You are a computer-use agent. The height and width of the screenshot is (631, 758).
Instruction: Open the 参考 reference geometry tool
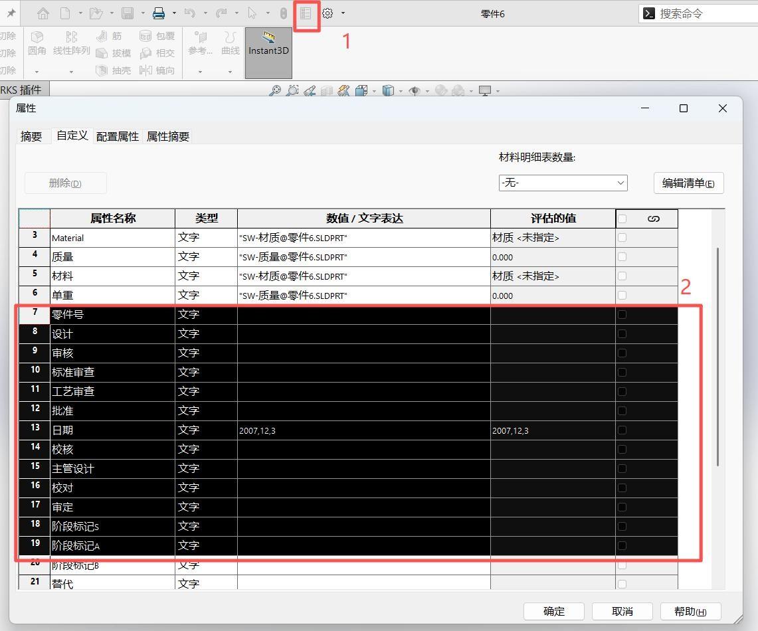tap(200, 43)
